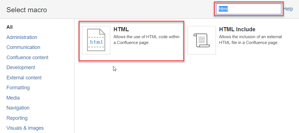The height and width of the screenshot is (133, 299).
Task: Filter by Visuals & images category
Action: pos(25,128)
